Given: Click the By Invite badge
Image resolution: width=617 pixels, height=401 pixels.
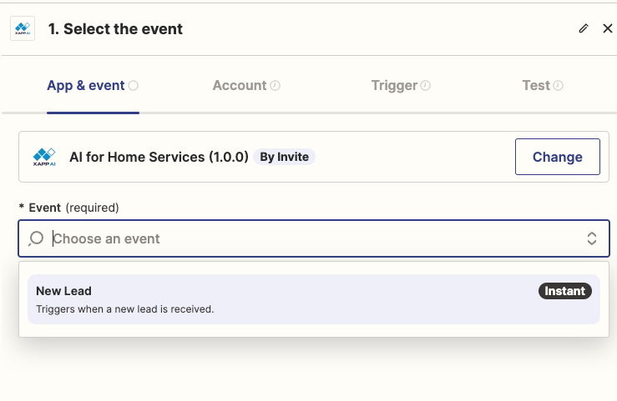Looking at the screenshot, I should point(284,157).
